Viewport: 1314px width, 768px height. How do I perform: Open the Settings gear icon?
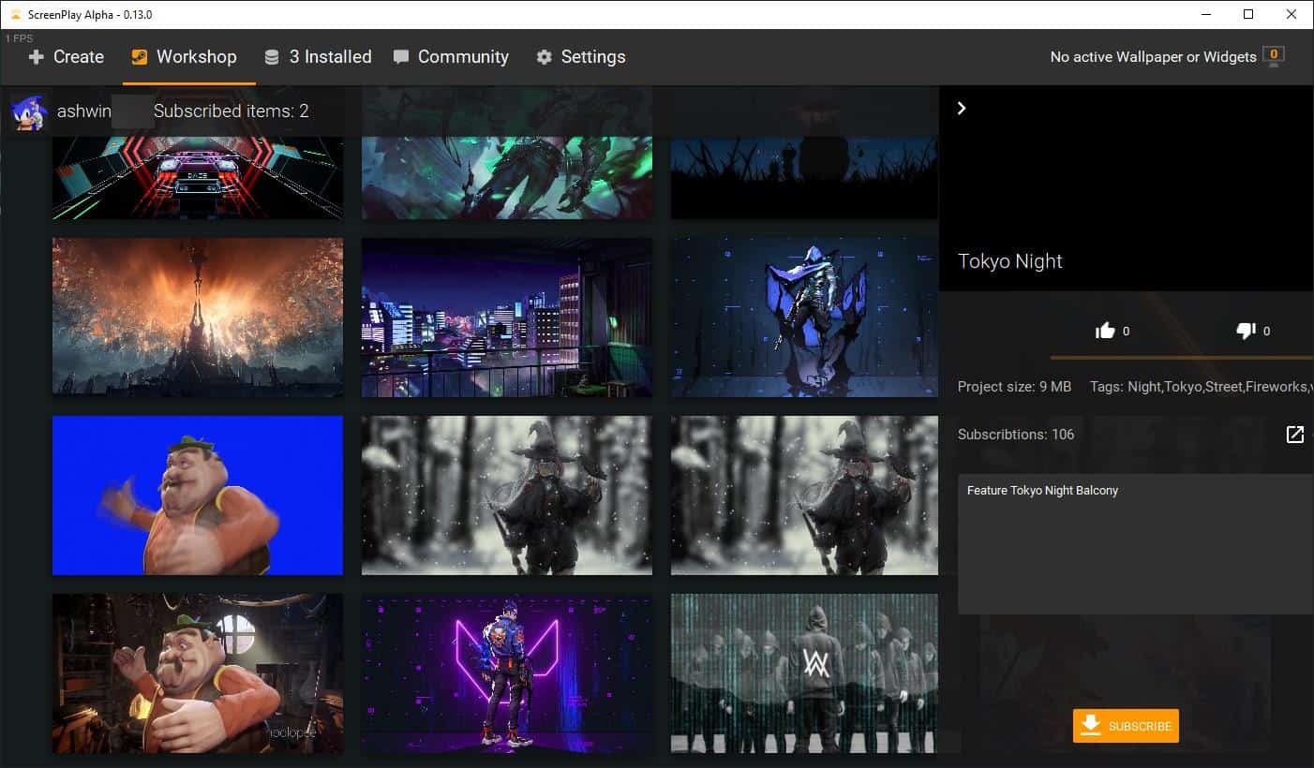pyautogui.click(x=545, y=57)
